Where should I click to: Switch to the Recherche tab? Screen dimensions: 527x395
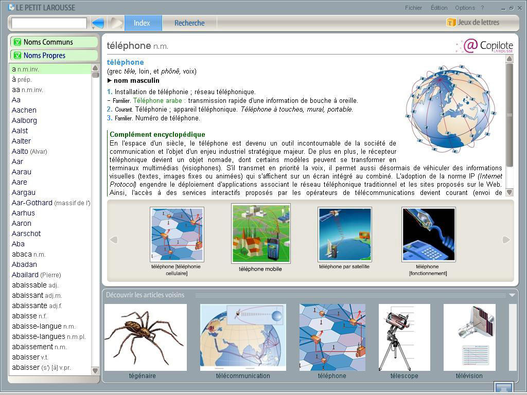tap(189, 23)
